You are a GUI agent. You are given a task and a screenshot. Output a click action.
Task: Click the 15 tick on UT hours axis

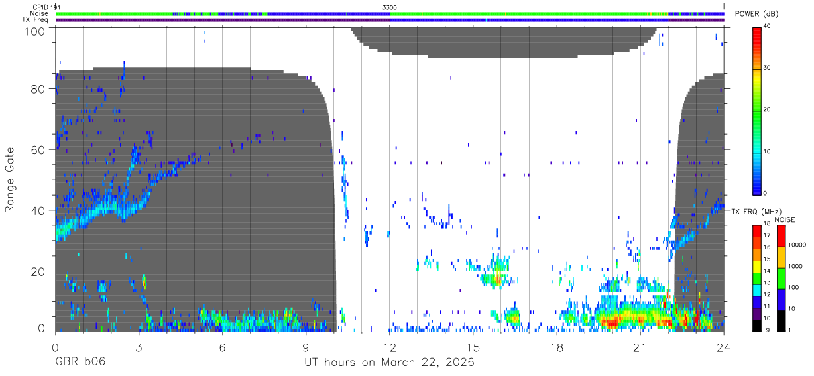(473, 346)
